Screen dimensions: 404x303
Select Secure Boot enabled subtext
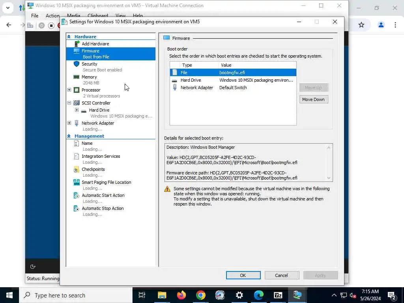point(102,70)
